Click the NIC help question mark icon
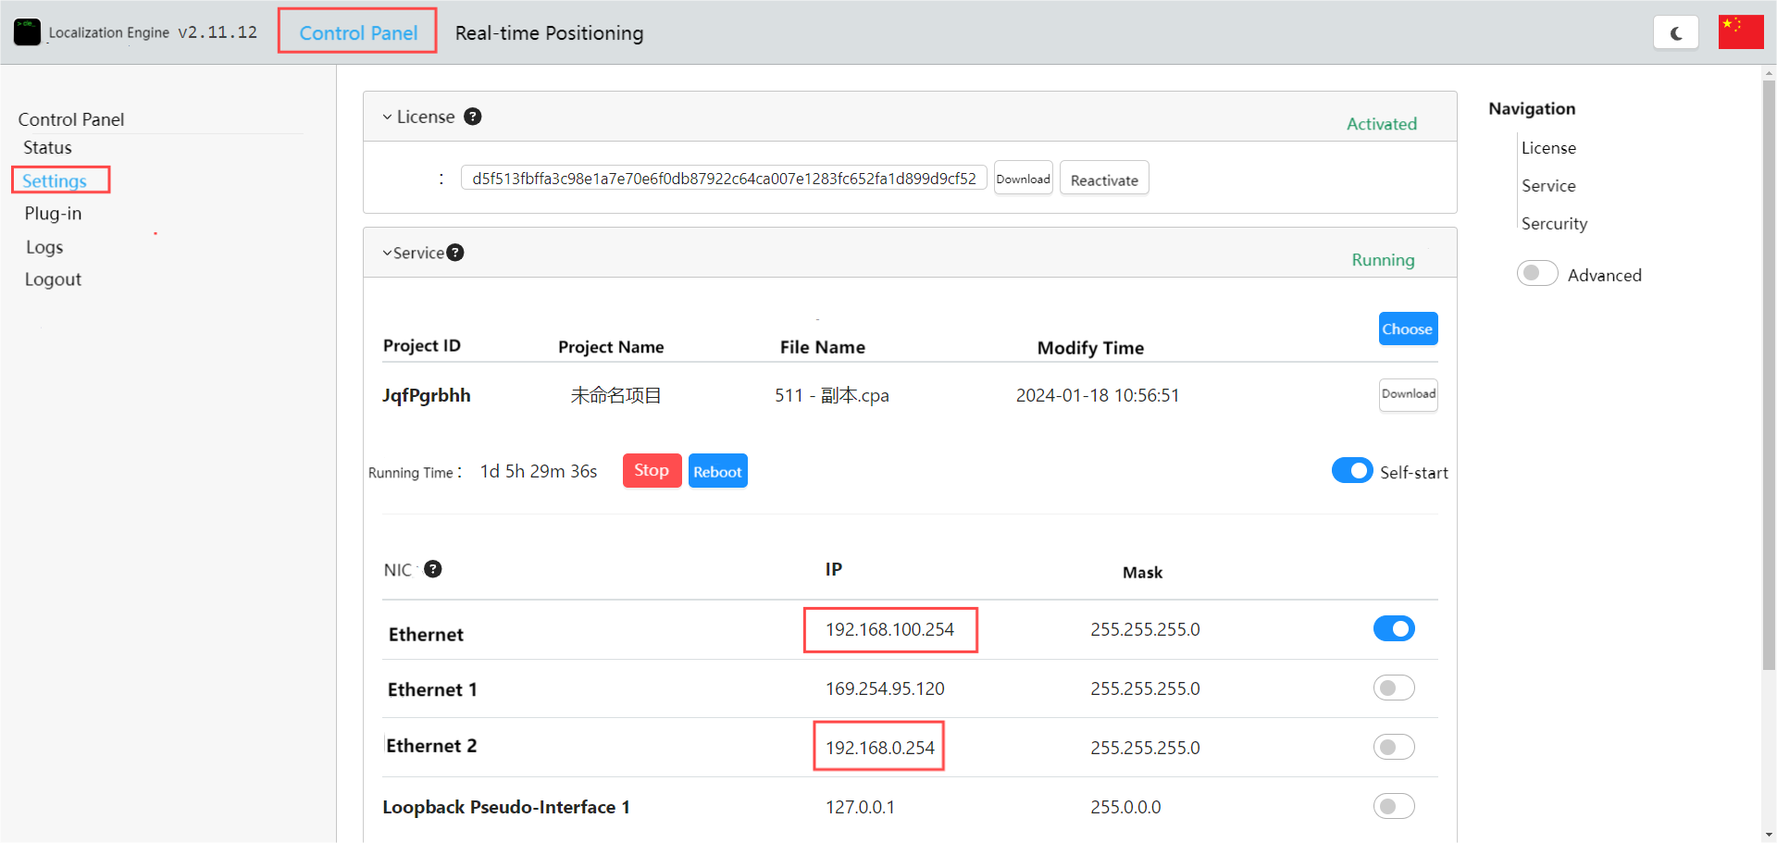 pos(432,569)
